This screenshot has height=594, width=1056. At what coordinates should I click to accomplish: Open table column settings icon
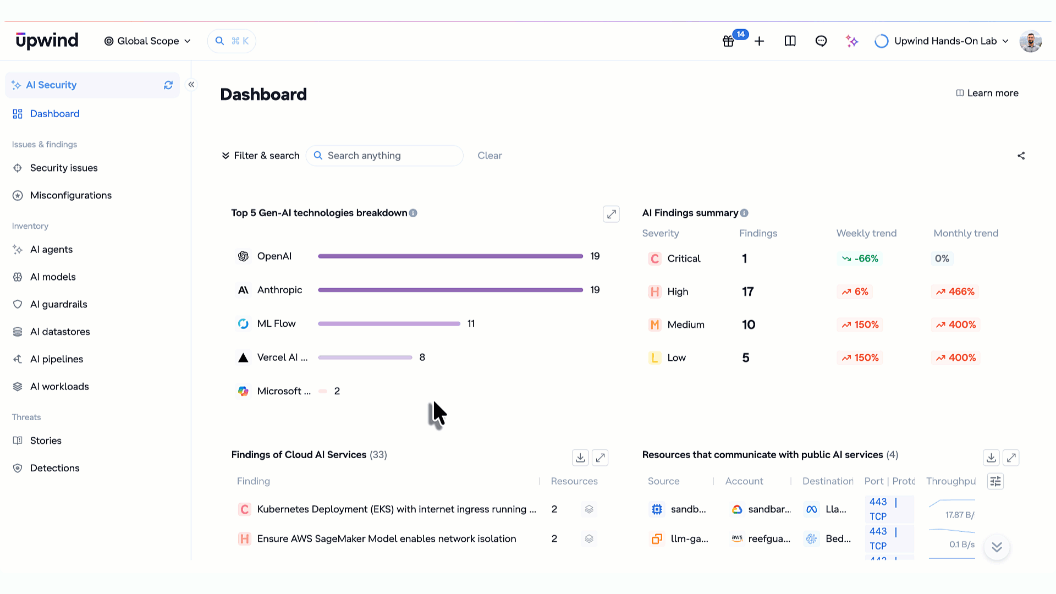996,481
